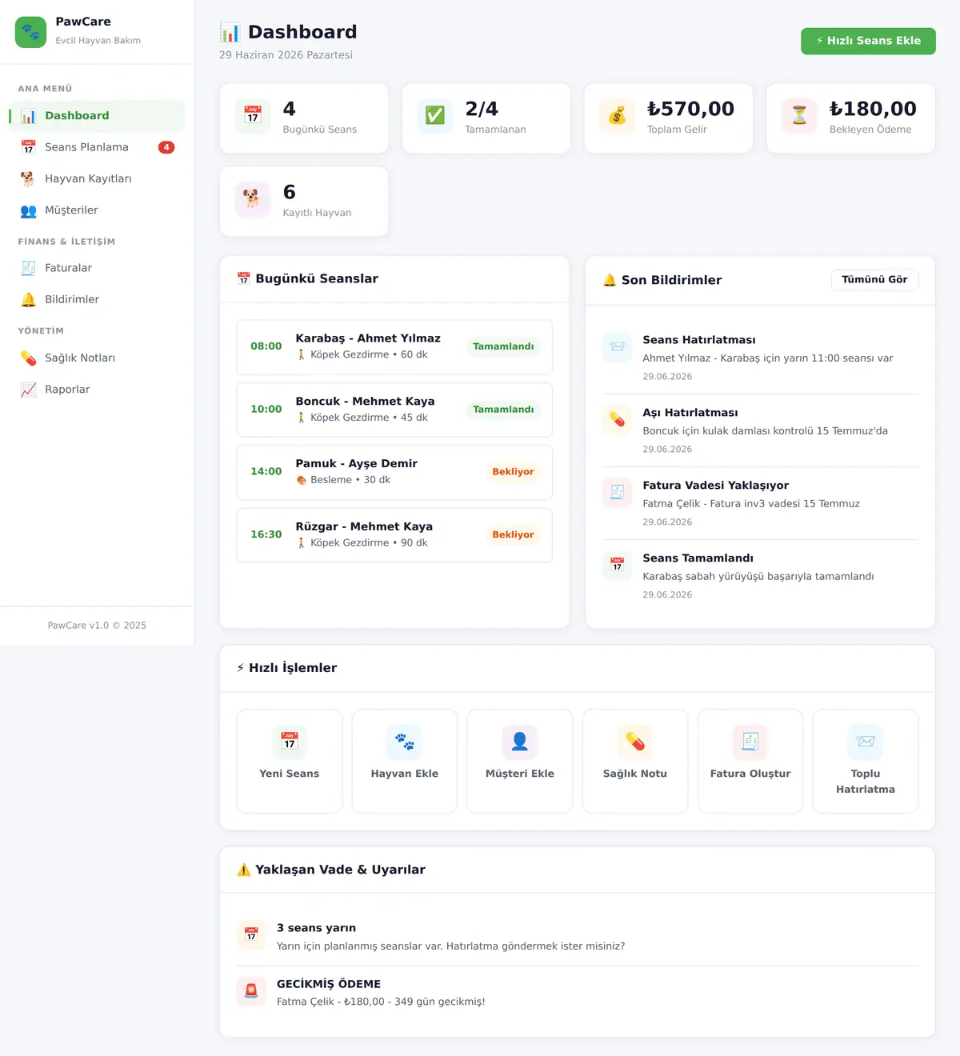This screenshot has width=960, height=1056.
Task: Click the calendar icon on Bugünkü Seans card
Action: tap(253, 116)
